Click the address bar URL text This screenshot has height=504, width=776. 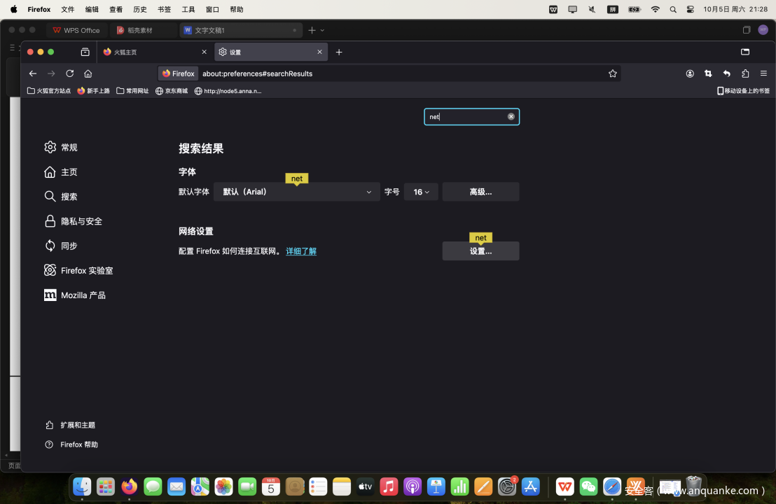click(257, 73)
